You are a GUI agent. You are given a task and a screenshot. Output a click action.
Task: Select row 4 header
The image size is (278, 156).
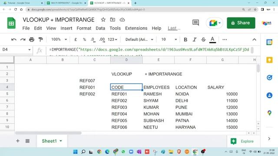[7, 87]
